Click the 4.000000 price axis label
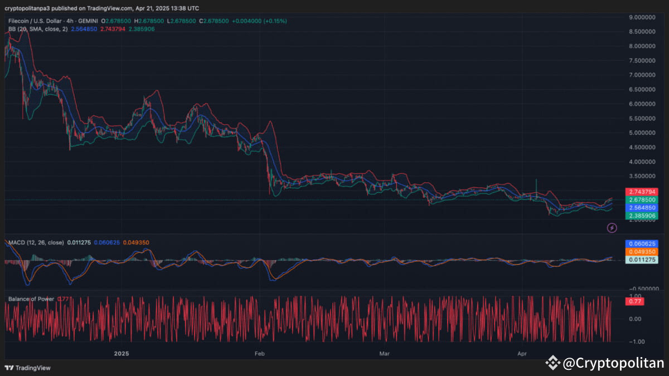This screenshot has width=669, height=376. click(x=642, y=162)
